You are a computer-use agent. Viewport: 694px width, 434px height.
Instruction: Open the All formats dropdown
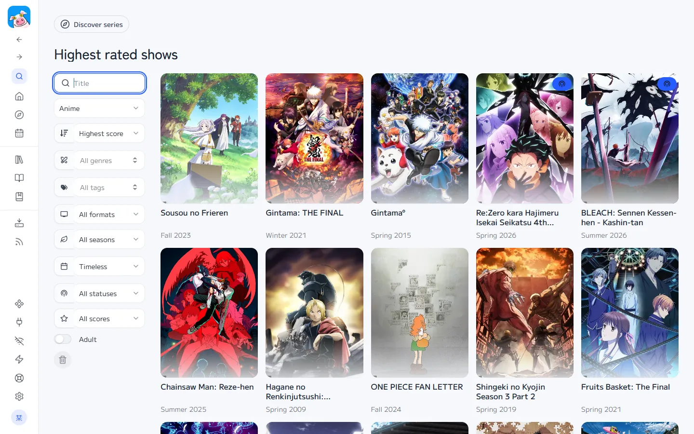[x=109, y=215]
